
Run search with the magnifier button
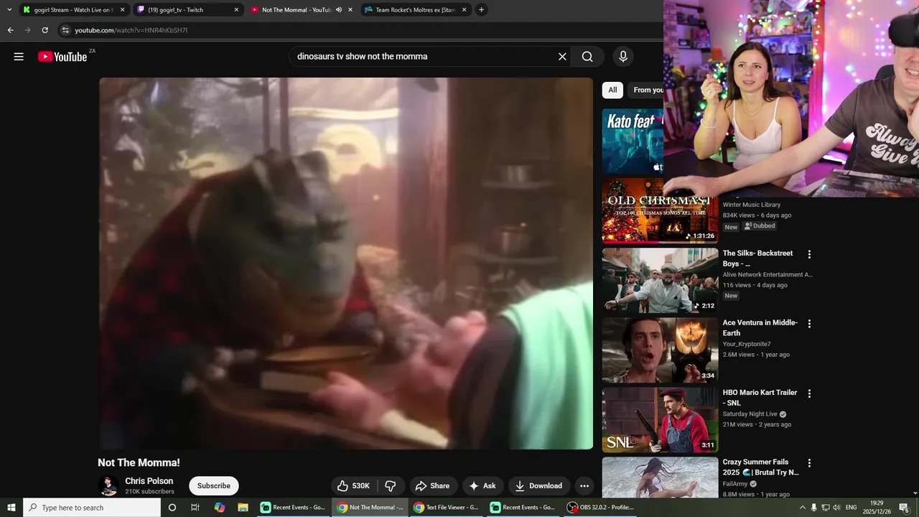click(x=587, y=57)
